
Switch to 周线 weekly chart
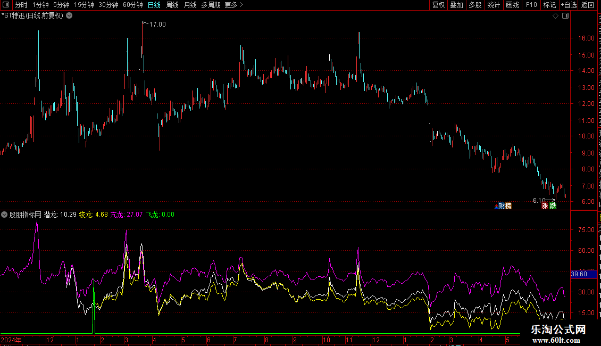(172, 5)
